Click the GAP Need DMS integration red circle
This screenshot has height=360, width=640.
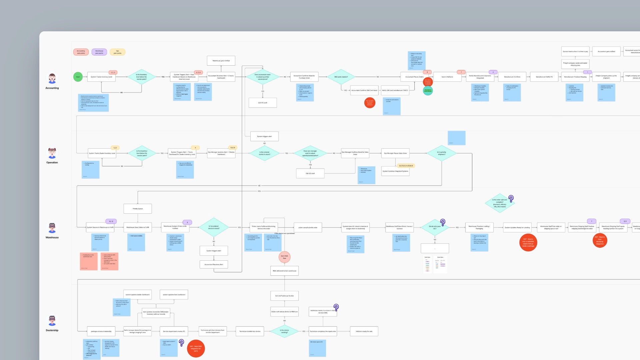click(x=196, y=349)
